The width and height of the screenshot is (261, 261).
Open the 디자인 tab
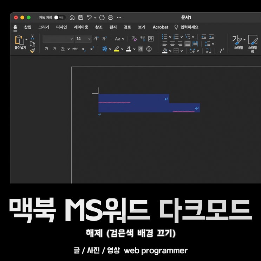tap(61, 27)
